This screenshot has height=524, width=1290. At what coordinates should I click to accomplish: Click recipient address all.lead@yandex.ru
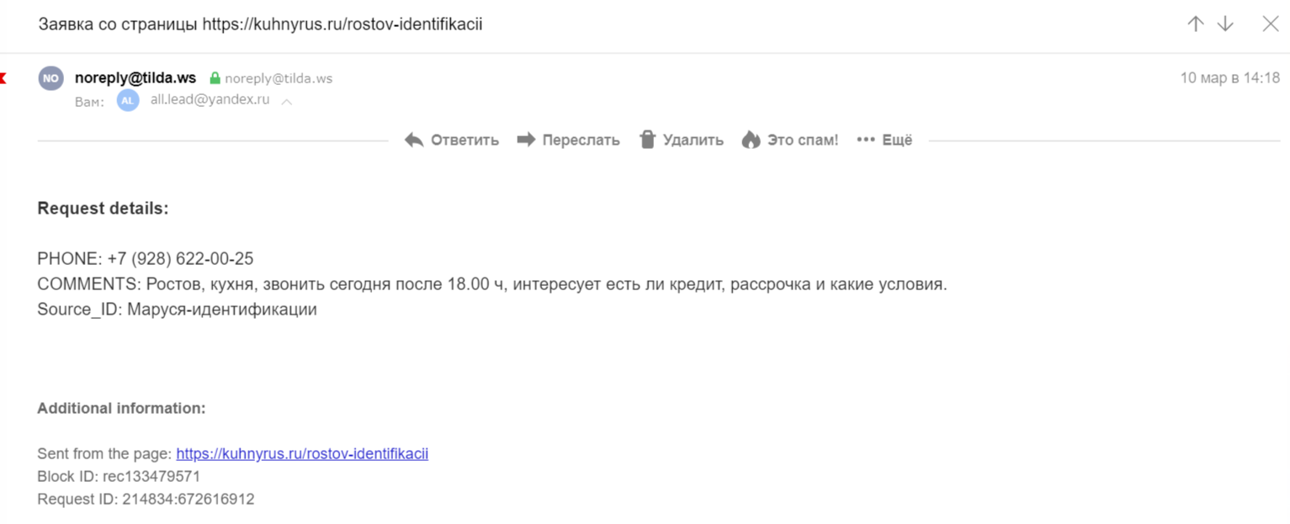[210, 100]
